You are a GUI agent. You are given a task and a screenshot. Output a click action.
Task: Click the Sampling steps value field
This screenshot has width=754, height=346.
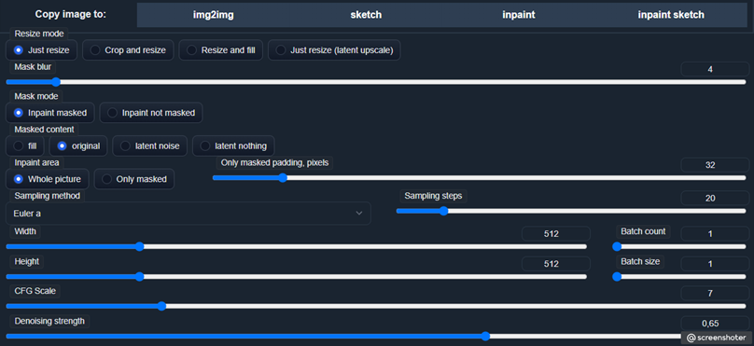pos(715,199)
